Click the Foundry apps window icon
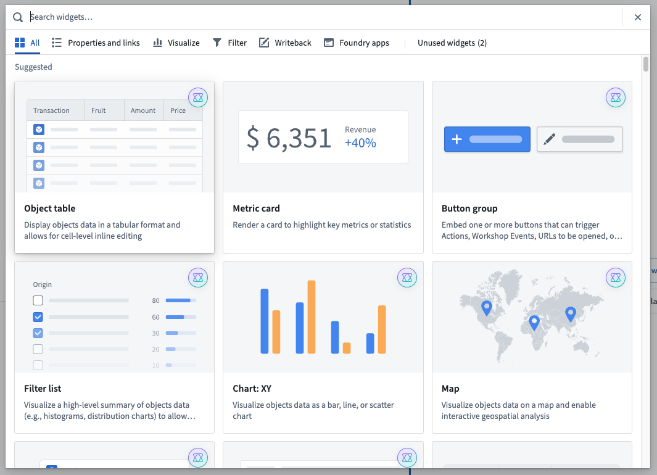This screenshot has height=475, width=657. click(329, 43)
